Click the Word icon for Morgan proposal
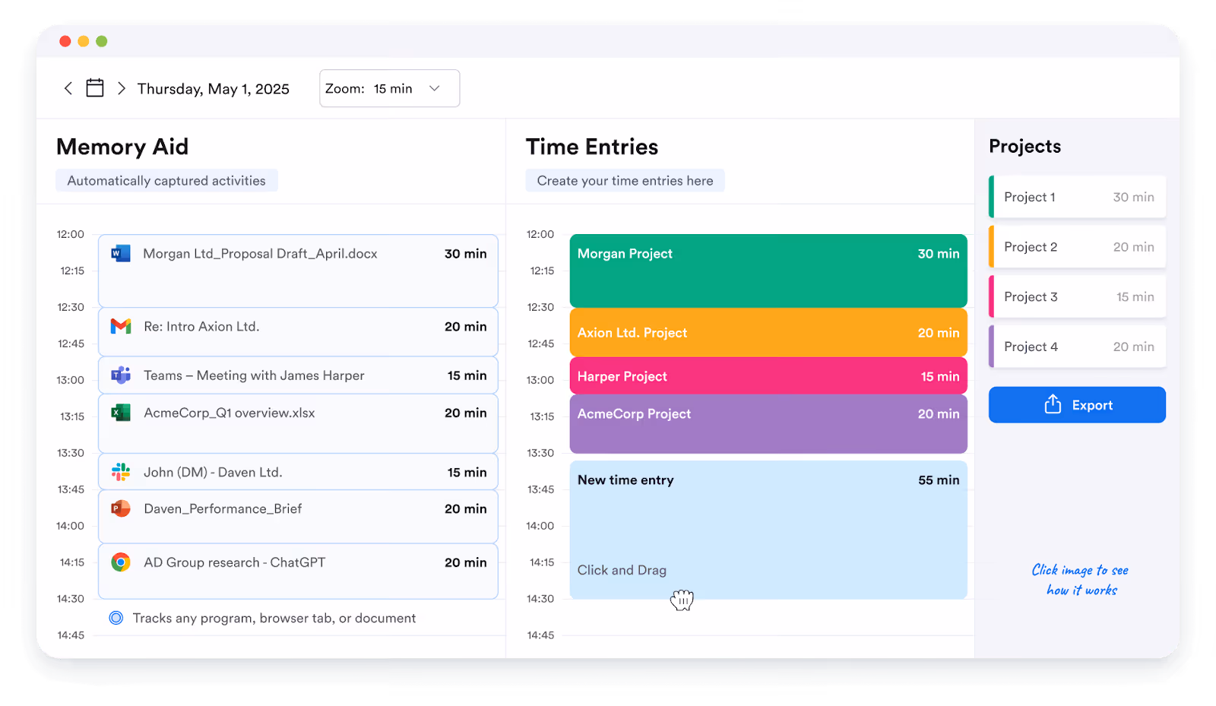1216x706 pixels. click(x=121, y=254)
